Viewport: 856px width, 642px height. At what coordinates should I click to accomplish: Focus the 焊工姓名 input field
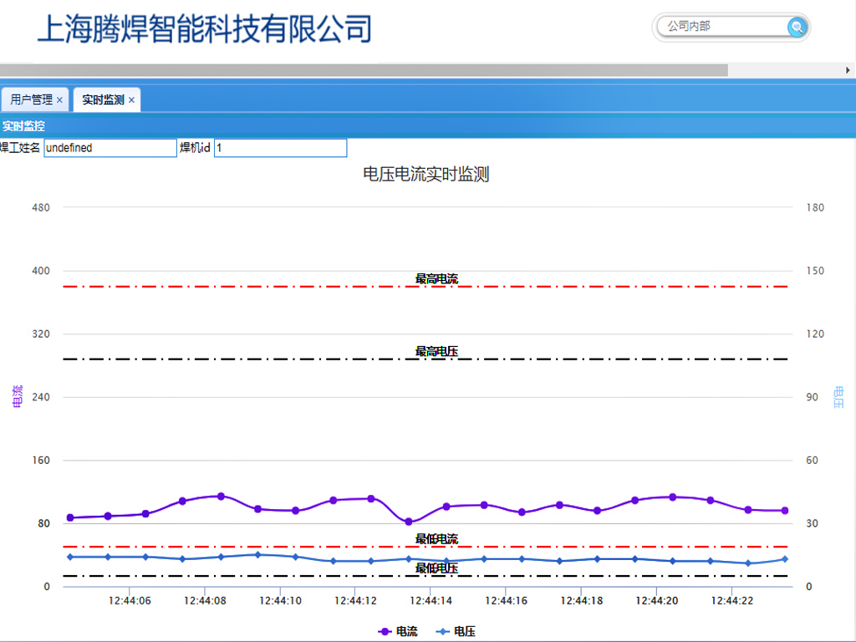coord(110,148)
